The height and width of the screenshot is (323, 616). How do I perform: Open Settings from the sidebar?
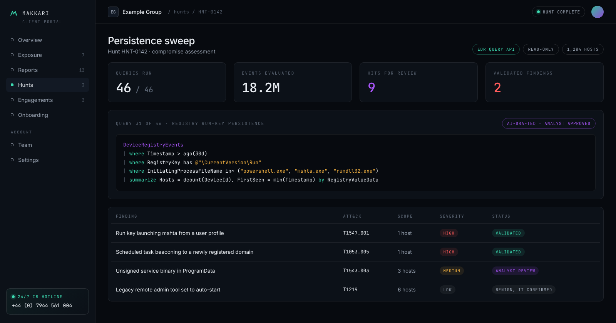point(47,160)
